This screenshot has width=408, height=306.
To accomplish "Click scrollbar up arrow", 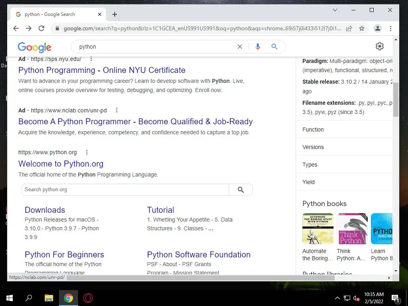I will [x=396, y=39].
